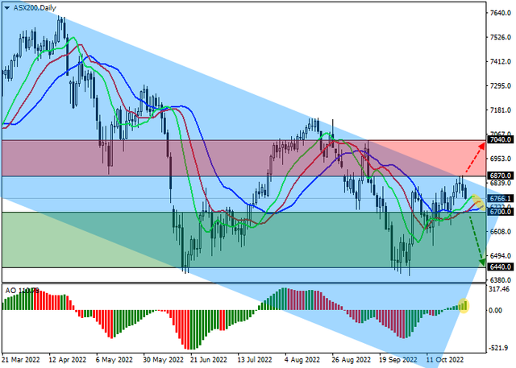Click the 26 Aug 2022 date label

[x=352, y=360]
